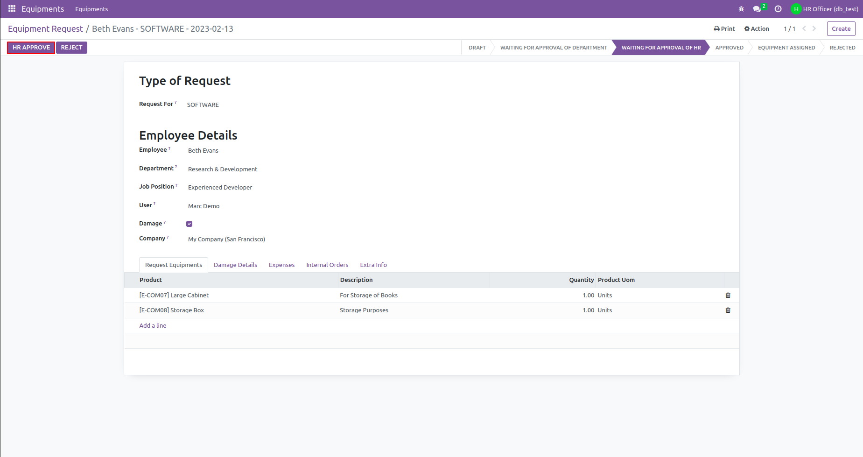Click the Reject button
863x457 pixels.
71,48
